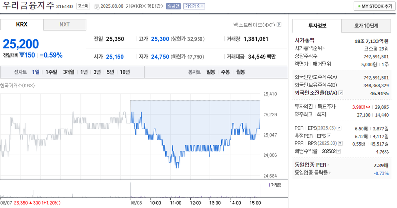Click the 투자의견 value 3.90매수
Viewport: 397px width, 208px height.
tap(361, 107)
